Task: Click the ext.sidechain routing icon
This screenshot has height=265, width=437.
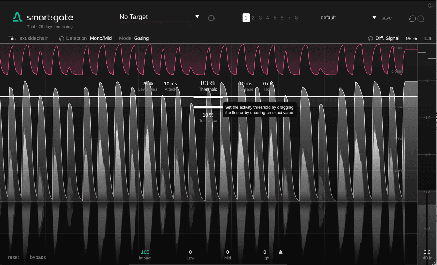Action: pos(12,38)
